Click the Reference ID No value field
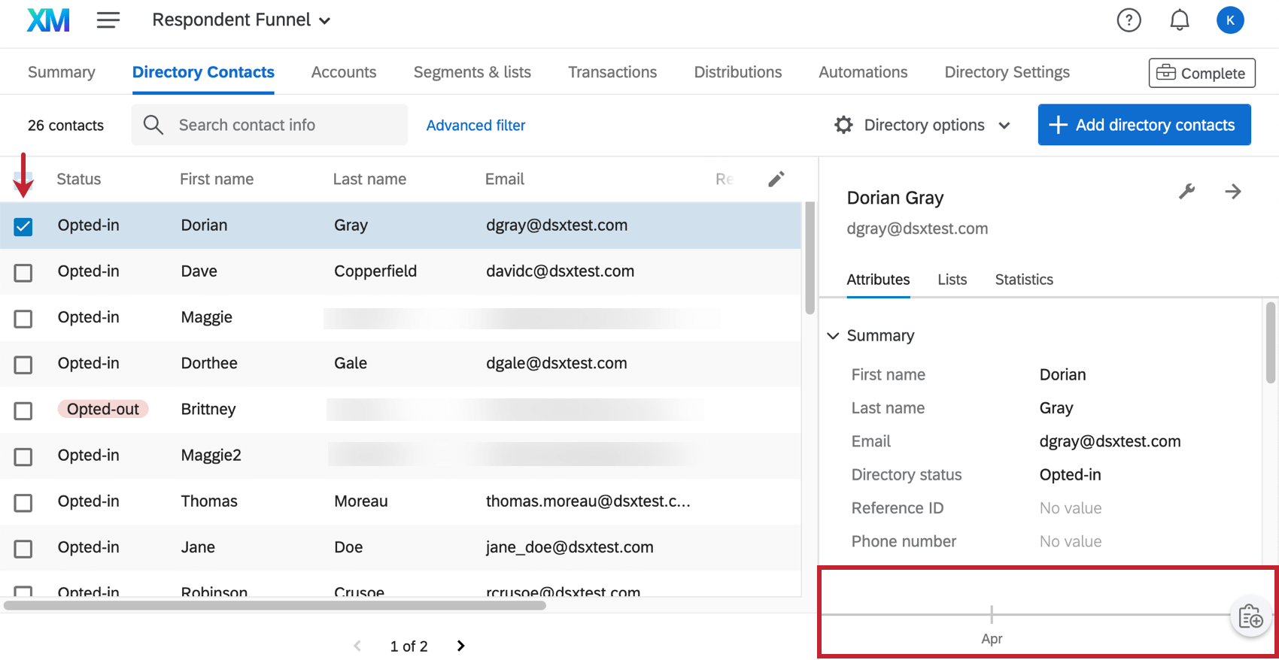The image size is (1279, 660). point(1071,508)
